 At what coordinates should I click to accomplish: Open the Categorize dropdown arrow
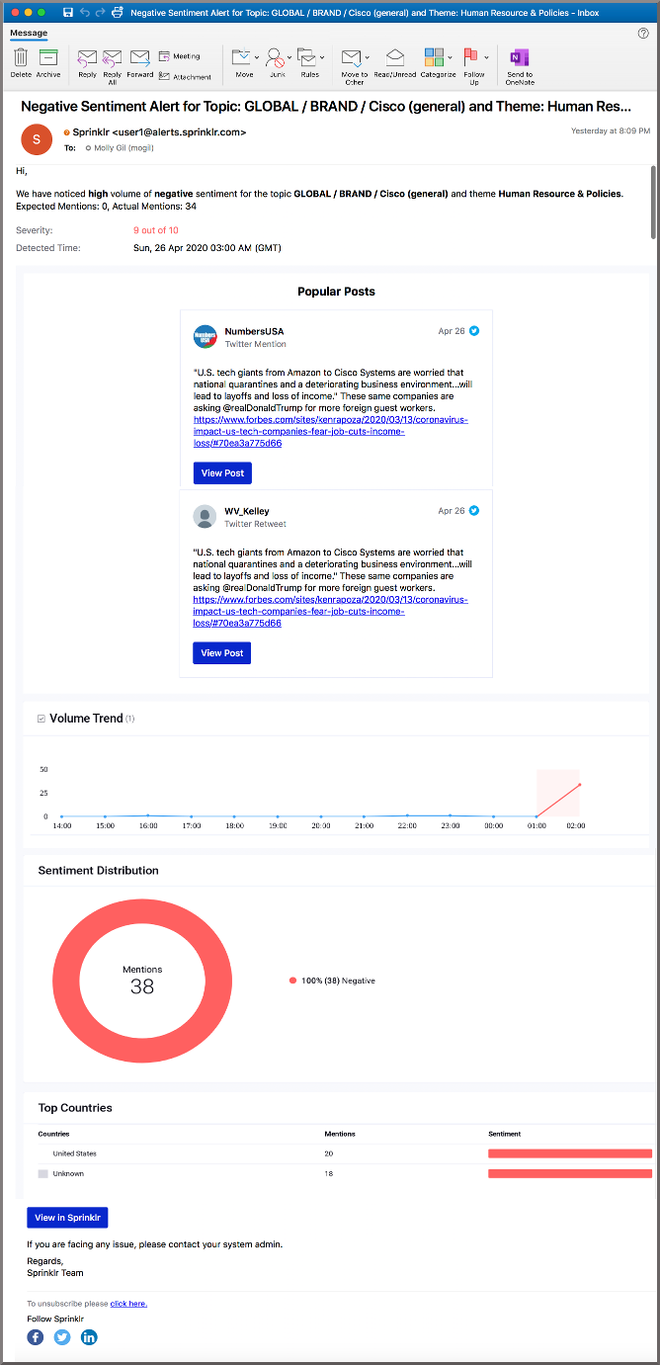(450, 58)
